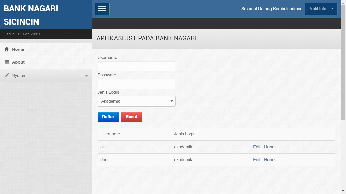Click the vertical scrollbar thumb
Screen dimensions: 346x194
tap(343, 62)
